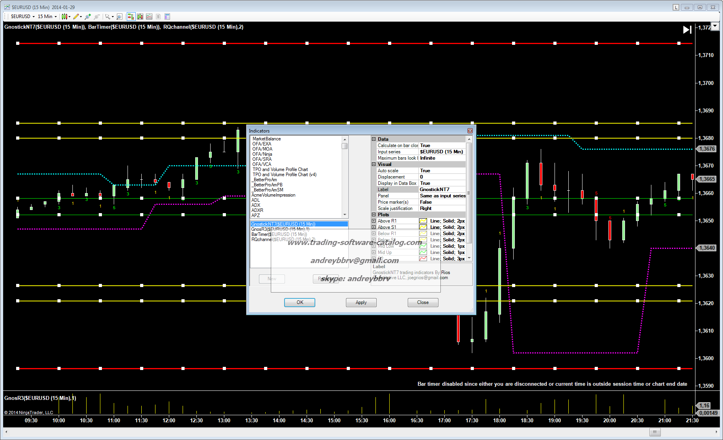Select ADXR in the indicator list

257,210
